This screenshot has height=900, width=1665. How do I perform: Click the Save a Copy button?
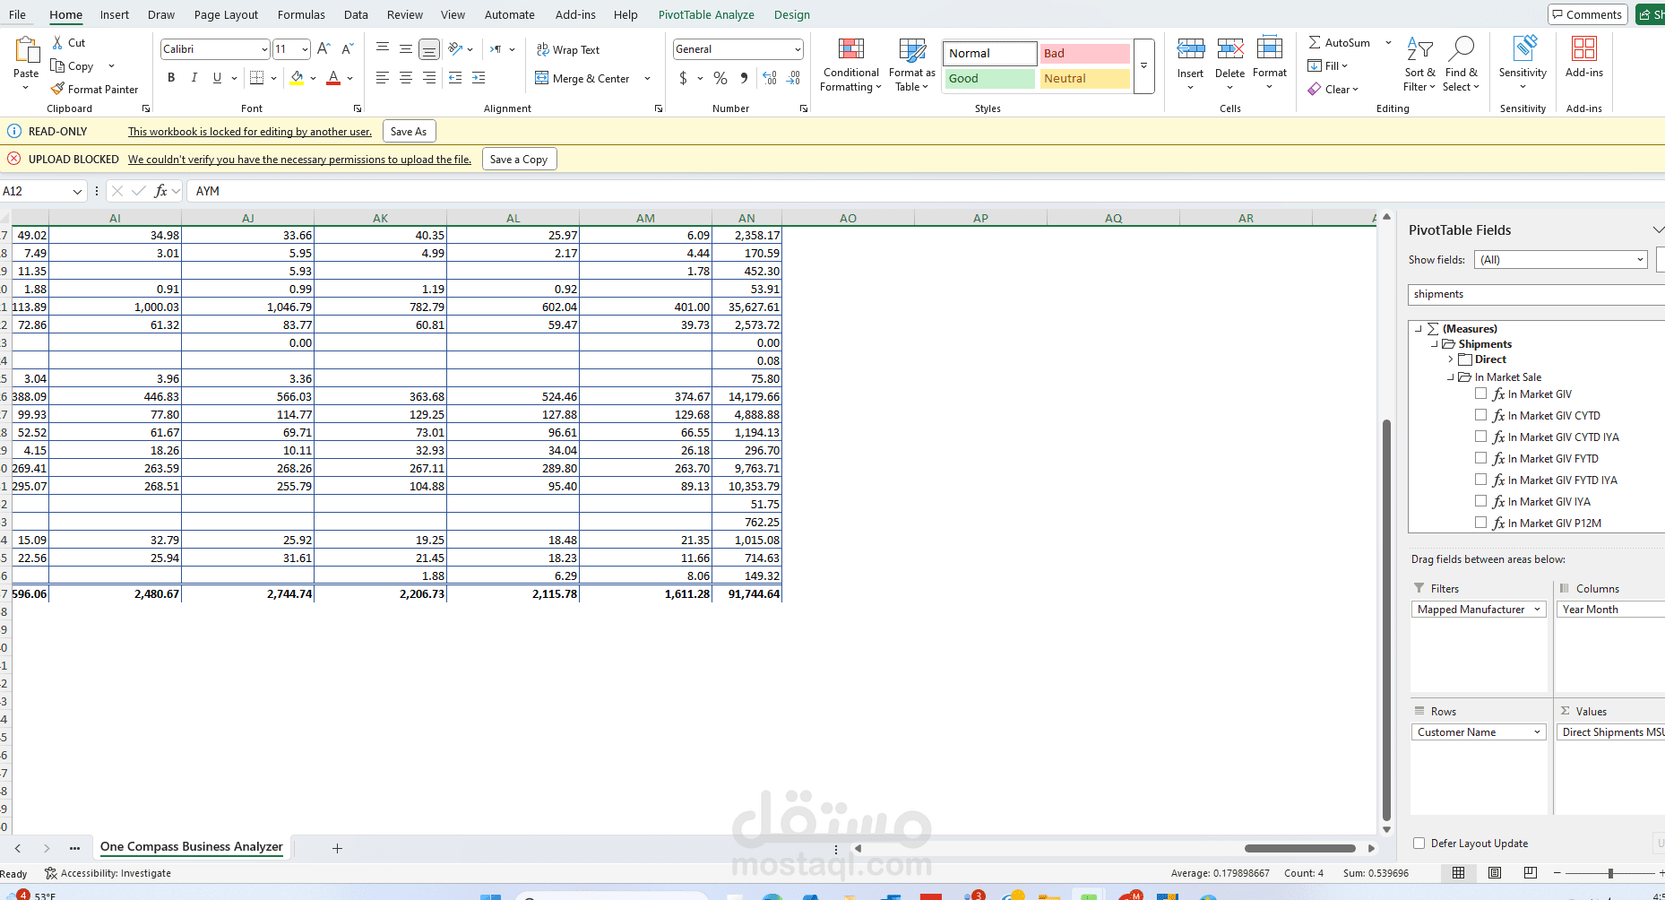tap(519, 159)
